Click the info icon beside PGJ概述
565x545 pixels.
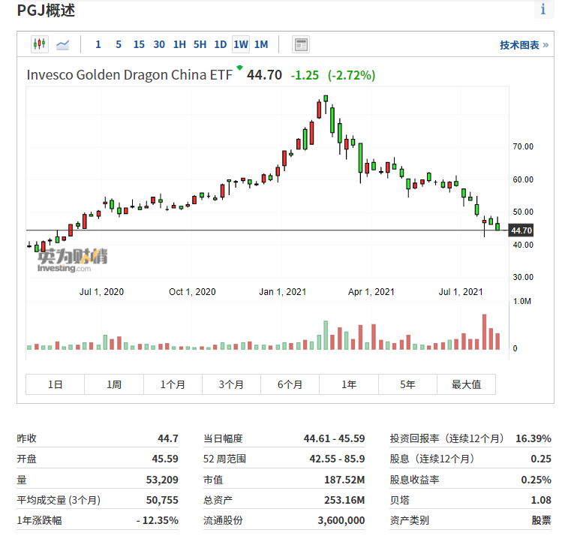coord(543,9)
